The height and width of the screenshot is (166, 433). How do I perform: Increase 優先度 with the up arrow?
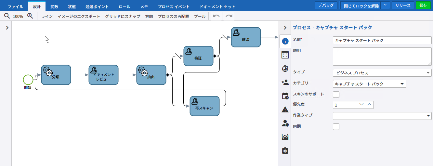pos(369,105)
